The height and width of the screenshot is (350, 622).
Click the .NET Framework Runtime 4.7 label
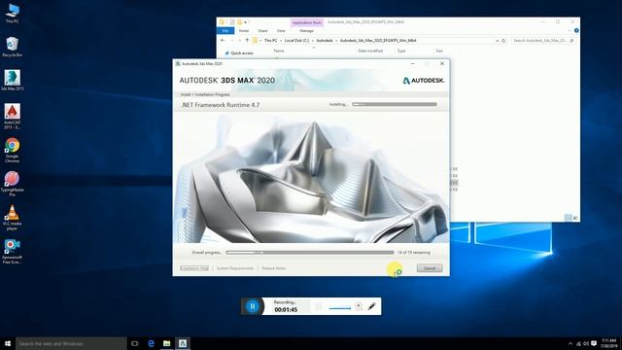tap(221, 105)
